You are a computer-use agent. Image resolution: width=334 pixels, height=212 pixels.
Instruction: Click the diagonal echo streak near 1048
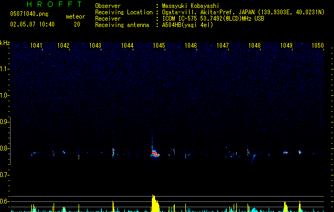(x=254, y=158)
